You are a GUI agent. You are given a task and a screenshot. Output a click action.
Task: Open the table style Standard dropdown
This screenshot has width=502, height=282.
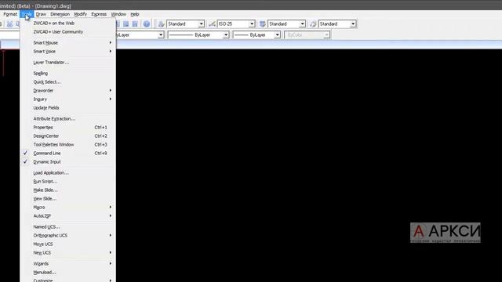(302, 24)
